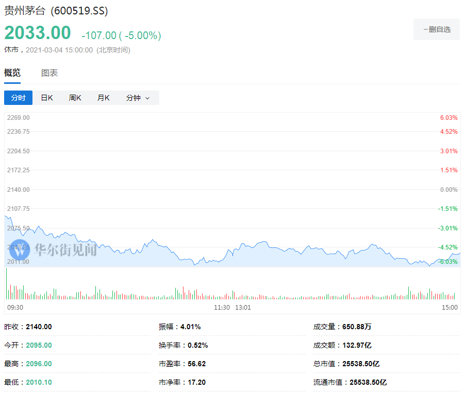Click the 删自选 remove-from-watchlist button
The height and width of the screenshot is (394, 465).
click(x=436, y=29)
